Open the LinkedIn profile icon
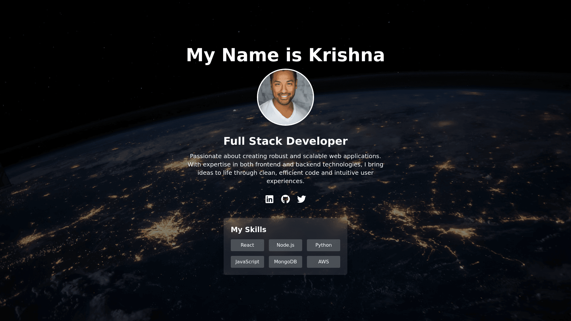Screen dimensions: 571x321 (269, 199)
